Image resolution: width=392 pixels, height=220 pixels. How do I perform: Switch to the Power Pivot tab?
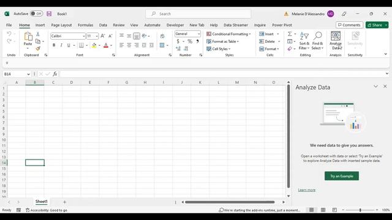282,25
